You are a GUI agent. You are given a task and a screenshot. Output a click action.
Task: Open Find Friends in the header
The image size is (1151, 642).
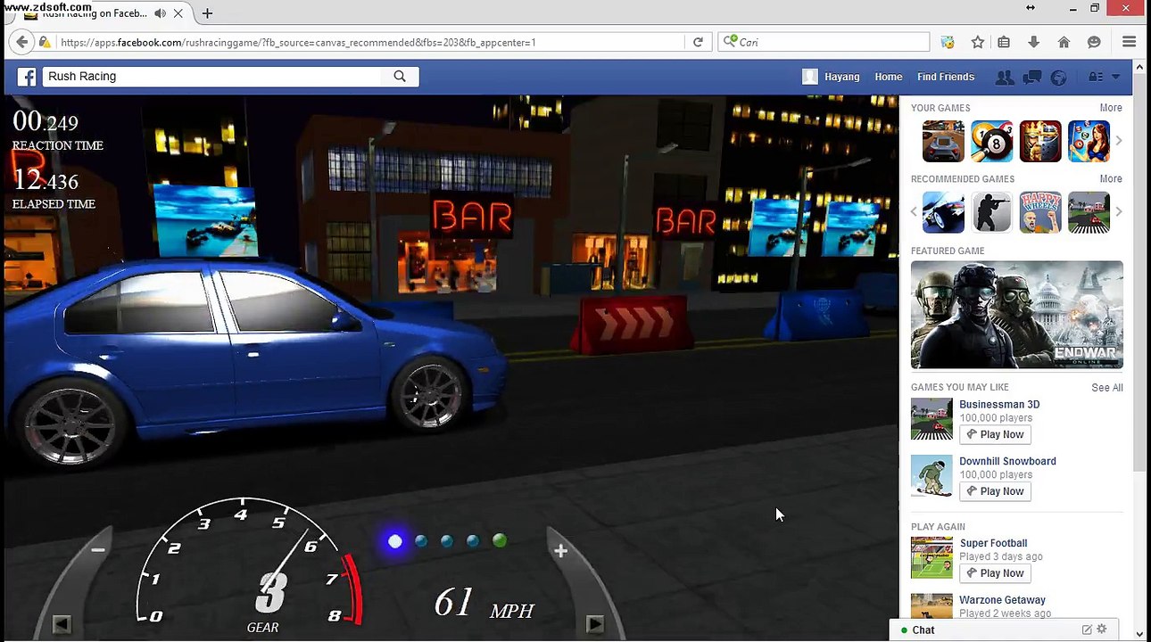[946, 77]
